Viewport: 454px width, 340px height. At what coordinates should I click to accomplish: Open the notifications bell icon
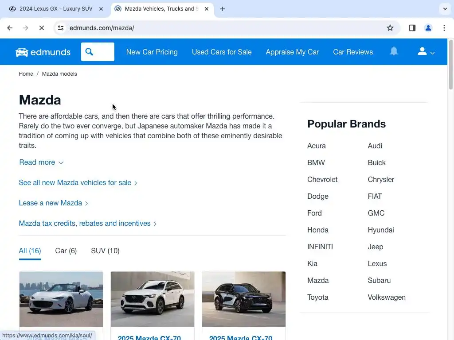394,51
